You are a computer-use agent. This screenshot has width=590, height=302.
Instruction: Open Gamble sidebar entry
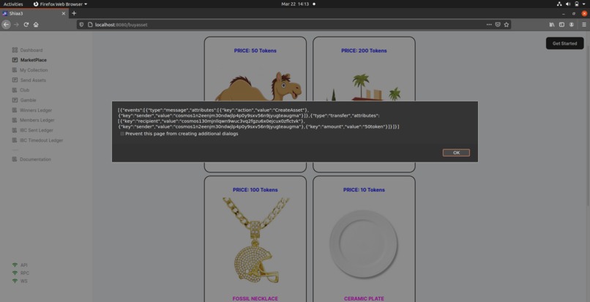29,100
